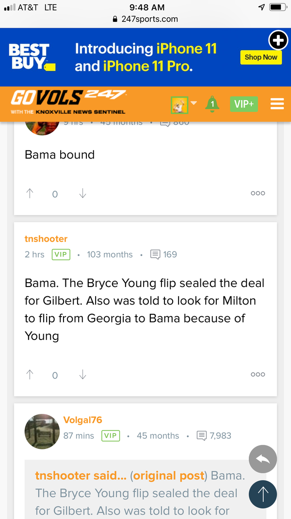Open more options on tnshooter's post
The image size is (291, 519).
258,374
